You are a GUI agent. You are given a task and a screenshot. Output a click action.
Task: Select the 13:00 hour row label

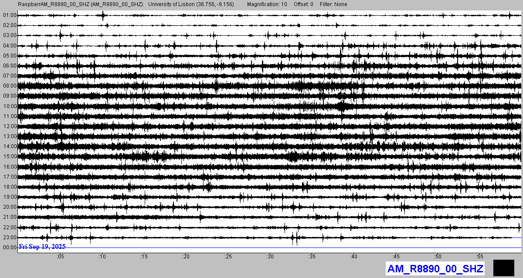pos(10,136)
